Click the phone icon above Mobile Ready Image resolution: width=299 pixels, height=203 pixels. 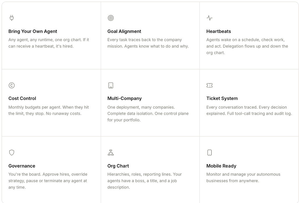209,152
